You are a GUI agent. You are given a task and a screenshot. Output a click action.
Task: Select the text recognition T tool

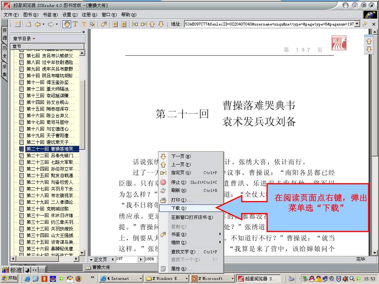[x=75, y=24]
